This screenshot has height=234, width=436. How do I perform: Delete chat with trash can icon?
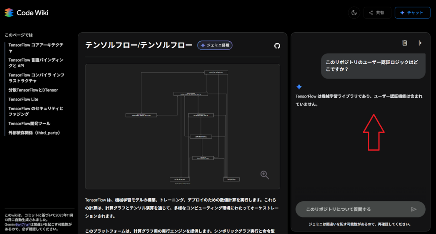tap(404, 43)
